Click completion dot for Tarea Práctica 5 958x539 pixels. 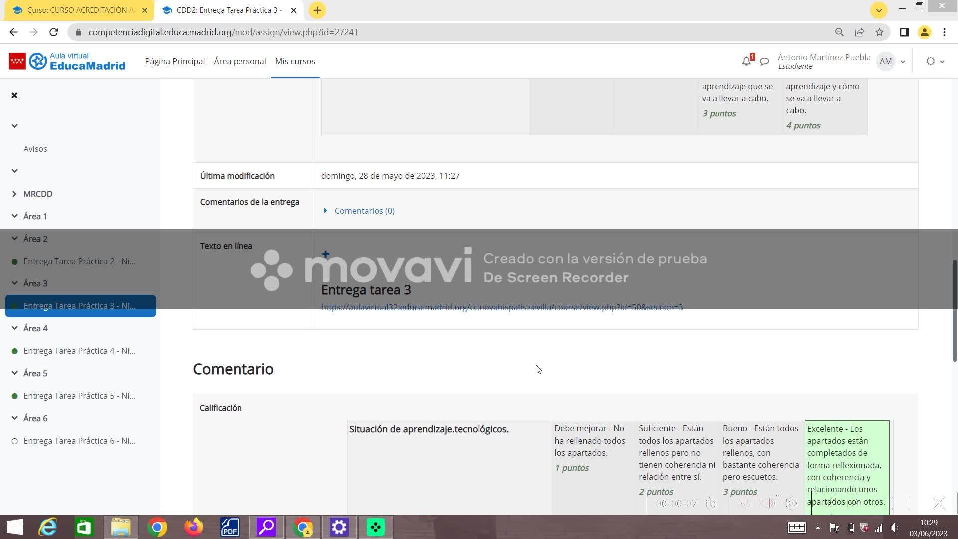pos(14,396)
